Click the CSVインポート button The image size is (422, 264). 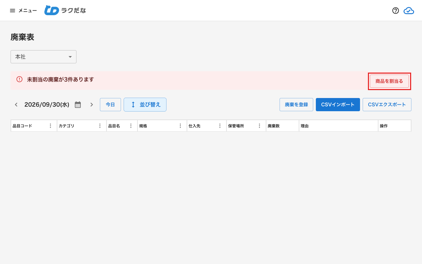coord(338,105)
